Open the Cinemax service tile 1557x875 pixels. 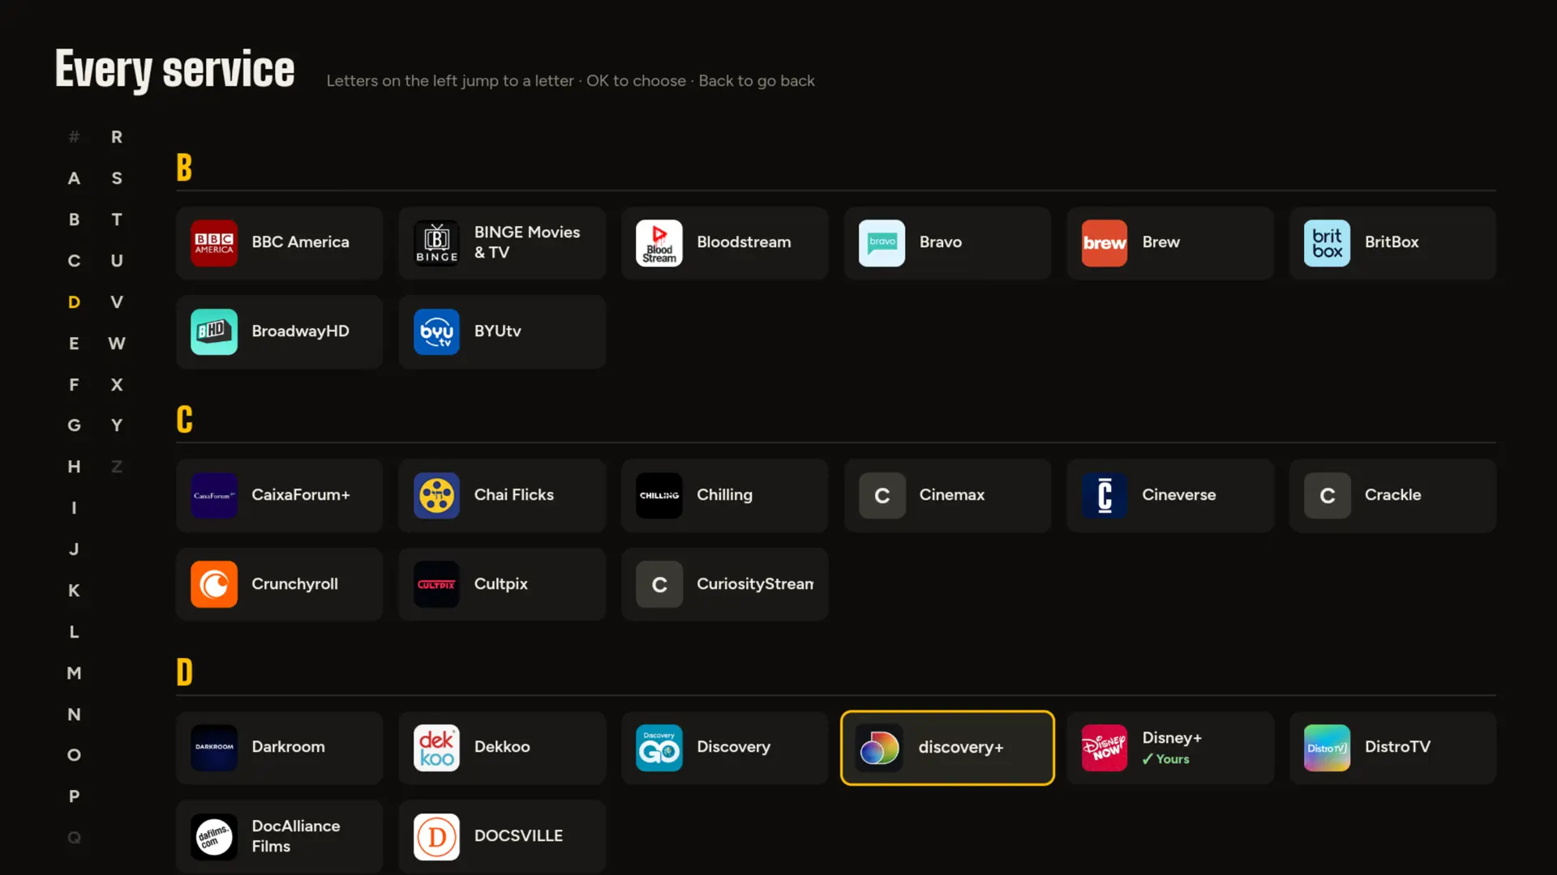pyautogui.click(x=947, y=496)
